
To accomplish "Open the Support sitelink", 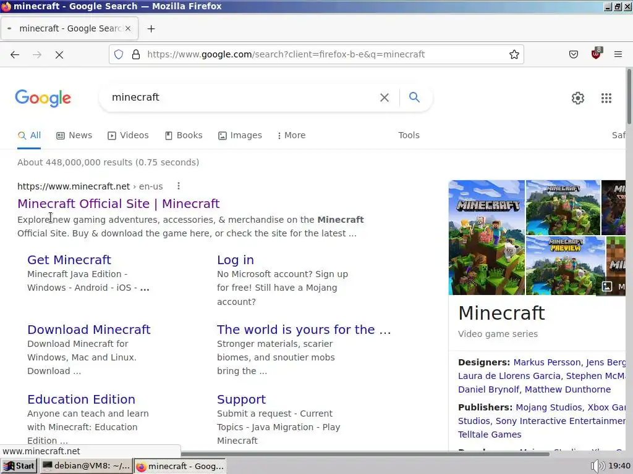I will coord(242,399).
